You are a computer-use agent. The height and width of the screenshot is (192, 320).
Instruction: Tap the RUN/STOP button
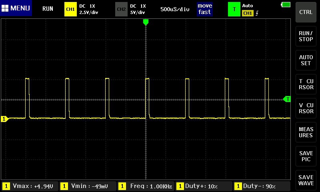coord(306,36)
